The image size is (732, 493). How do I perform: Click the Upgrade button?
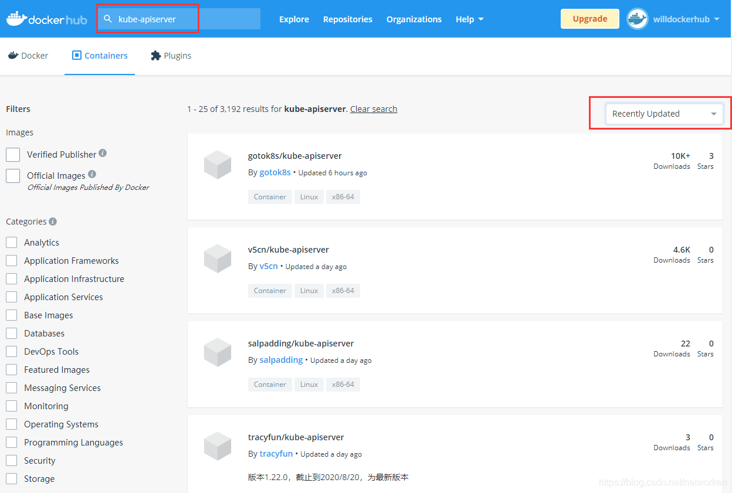(590, 19)
